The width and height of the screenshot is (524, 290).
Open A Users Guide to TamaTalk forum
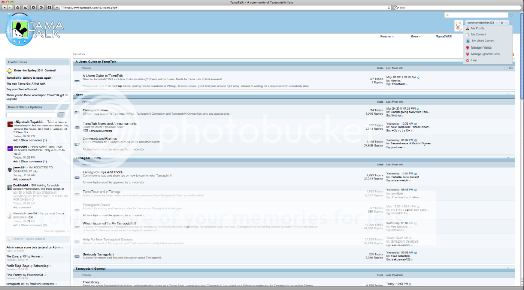pyautogui.click(x=102, y=76)
